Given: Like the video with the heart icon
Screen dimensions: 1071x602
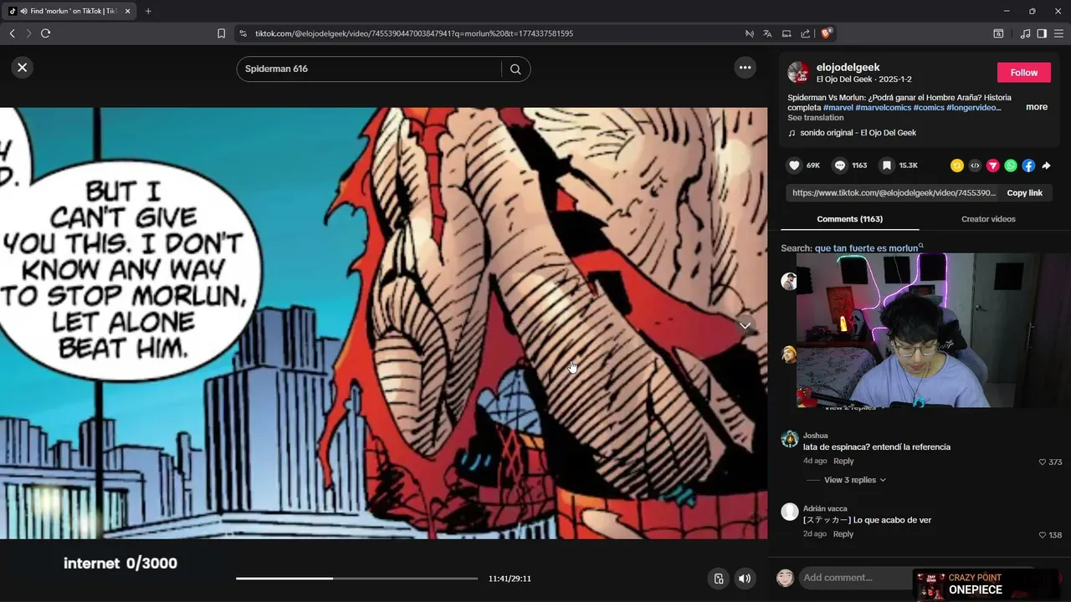Looking at the screenshot, I should [795, 166].
